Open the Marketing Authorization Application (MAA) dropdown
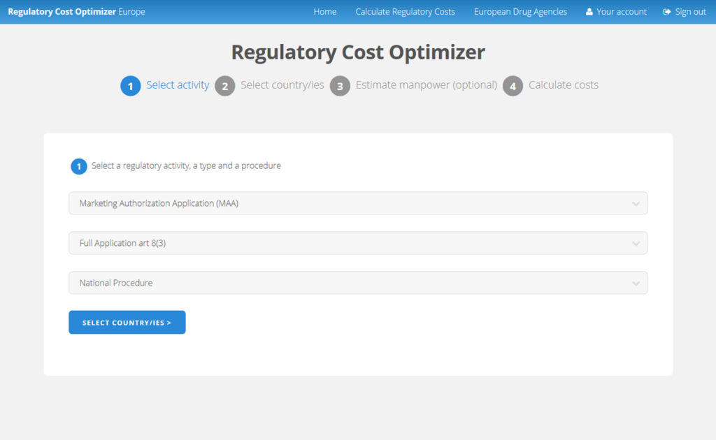 pos(357,203)
